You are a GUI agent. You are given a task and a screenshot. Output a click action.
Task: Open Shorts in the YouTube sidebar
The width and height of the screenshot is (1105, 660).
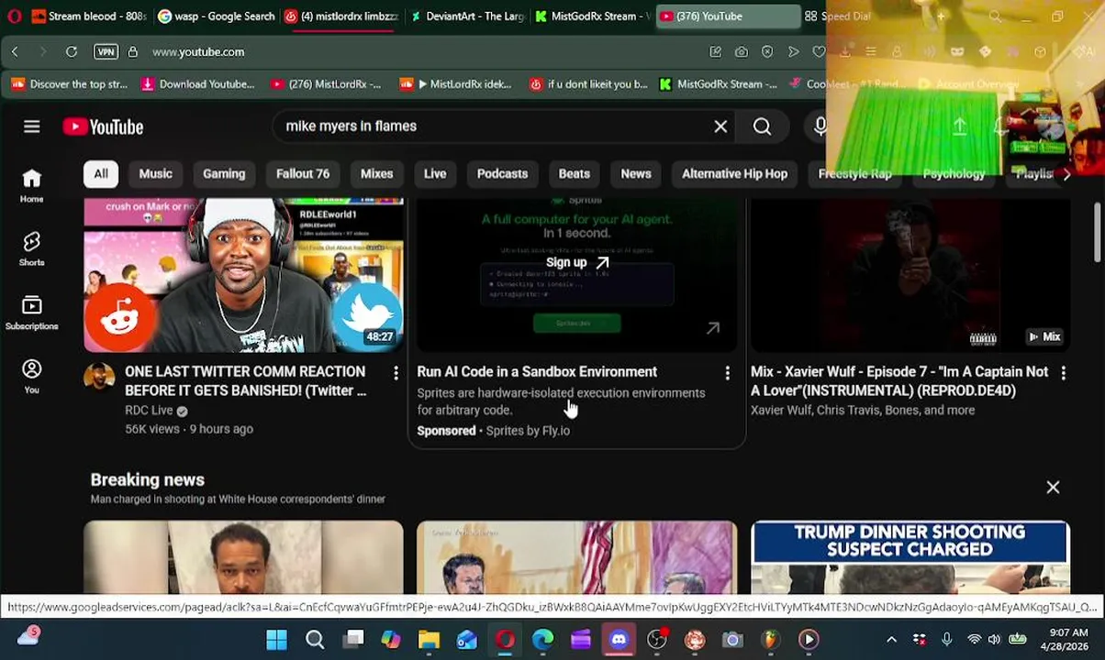pos(32,248)
